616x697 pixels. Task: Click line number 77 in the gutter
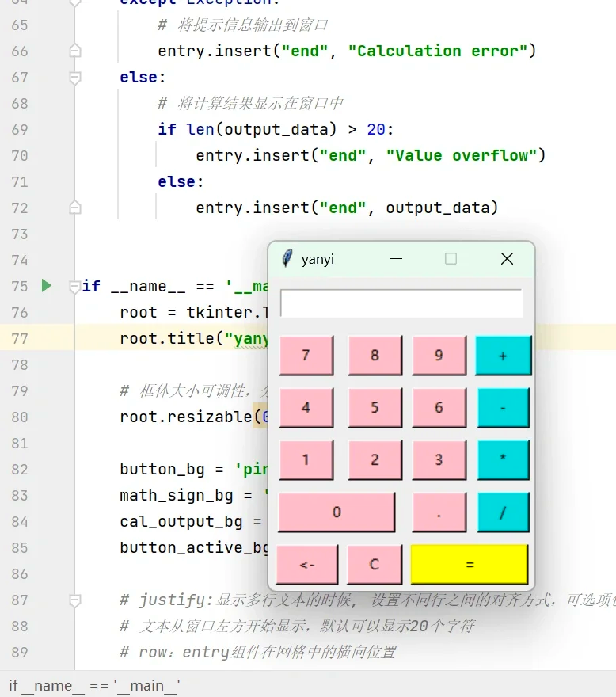click(x=20, y=339)
